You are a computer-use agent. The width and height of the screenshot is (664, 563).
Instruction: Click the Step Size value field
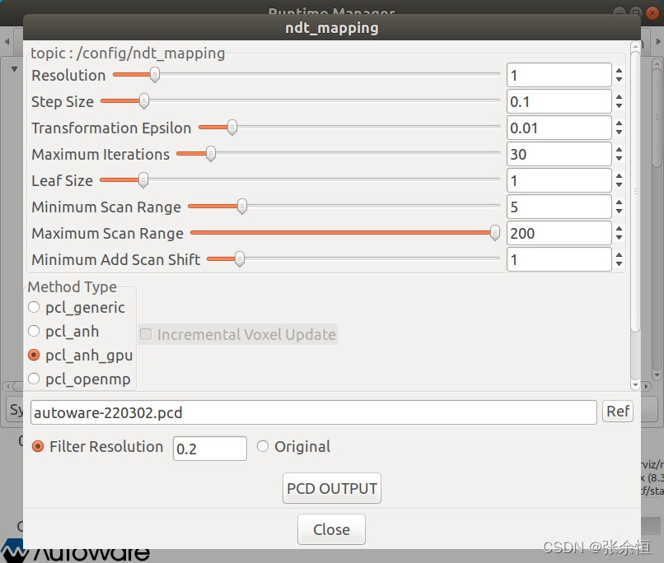pos(559,101)
